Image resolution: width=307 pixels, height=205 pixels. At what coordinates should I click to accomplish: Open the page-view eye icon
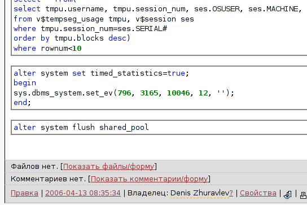point(287,194)
